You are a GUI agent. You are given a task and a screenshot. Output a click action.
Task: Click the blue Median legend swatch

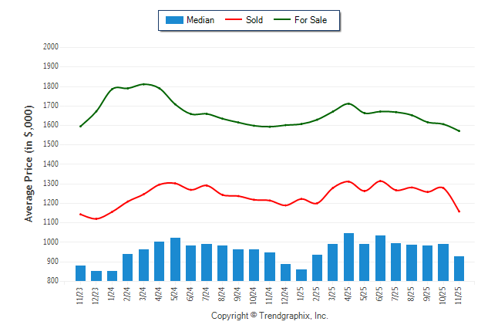(174, 20)
